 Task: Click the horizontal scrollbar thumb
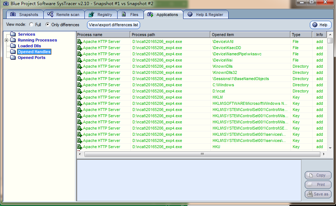pyautogui.click(x=202, y=154)
